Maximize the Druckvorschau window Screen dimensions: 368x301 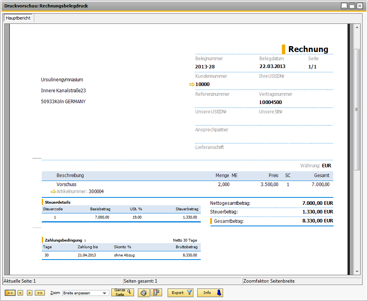[x=352, y=6]
